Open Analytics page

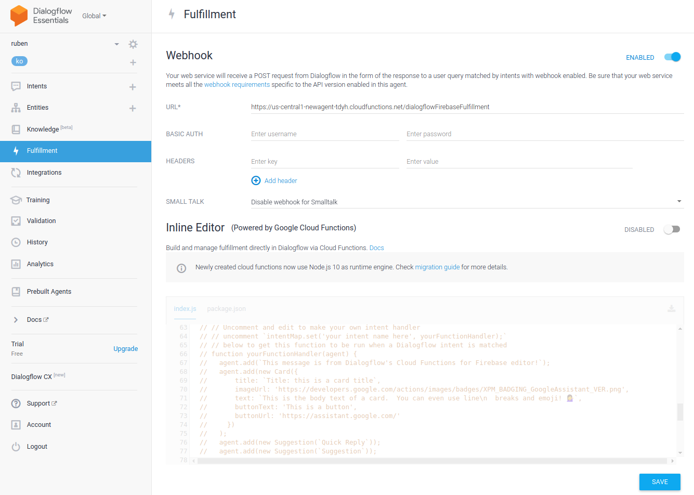(40, 264)
